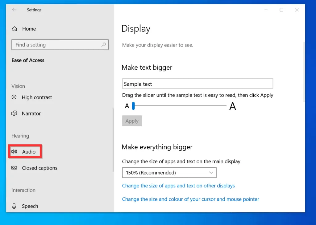The height and width of the screenshot is (225, 316).
Task: Click the Closed captions CC icon
Action: [14, 168]
